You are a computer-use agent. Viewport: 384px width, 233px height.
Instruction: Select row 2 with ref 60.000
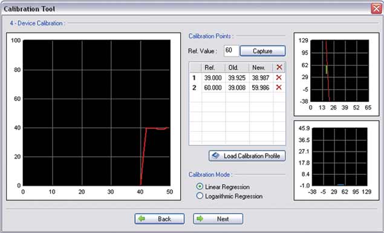pyautogui.click(x=237, y=88)
